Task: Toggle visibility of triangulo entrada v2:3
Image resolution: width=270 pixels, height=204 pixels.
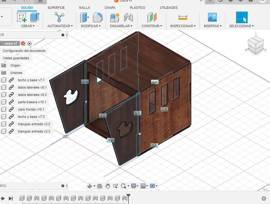Action: coord(4,131)
